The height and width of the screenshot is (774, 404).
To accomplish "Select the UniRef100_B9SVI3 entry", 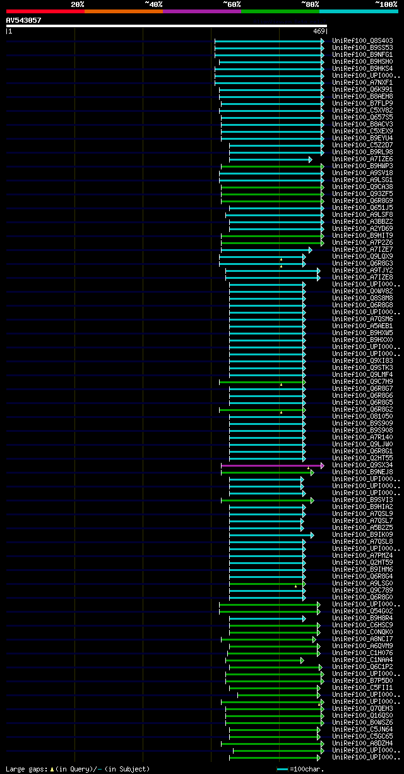I will click(362, 500).
